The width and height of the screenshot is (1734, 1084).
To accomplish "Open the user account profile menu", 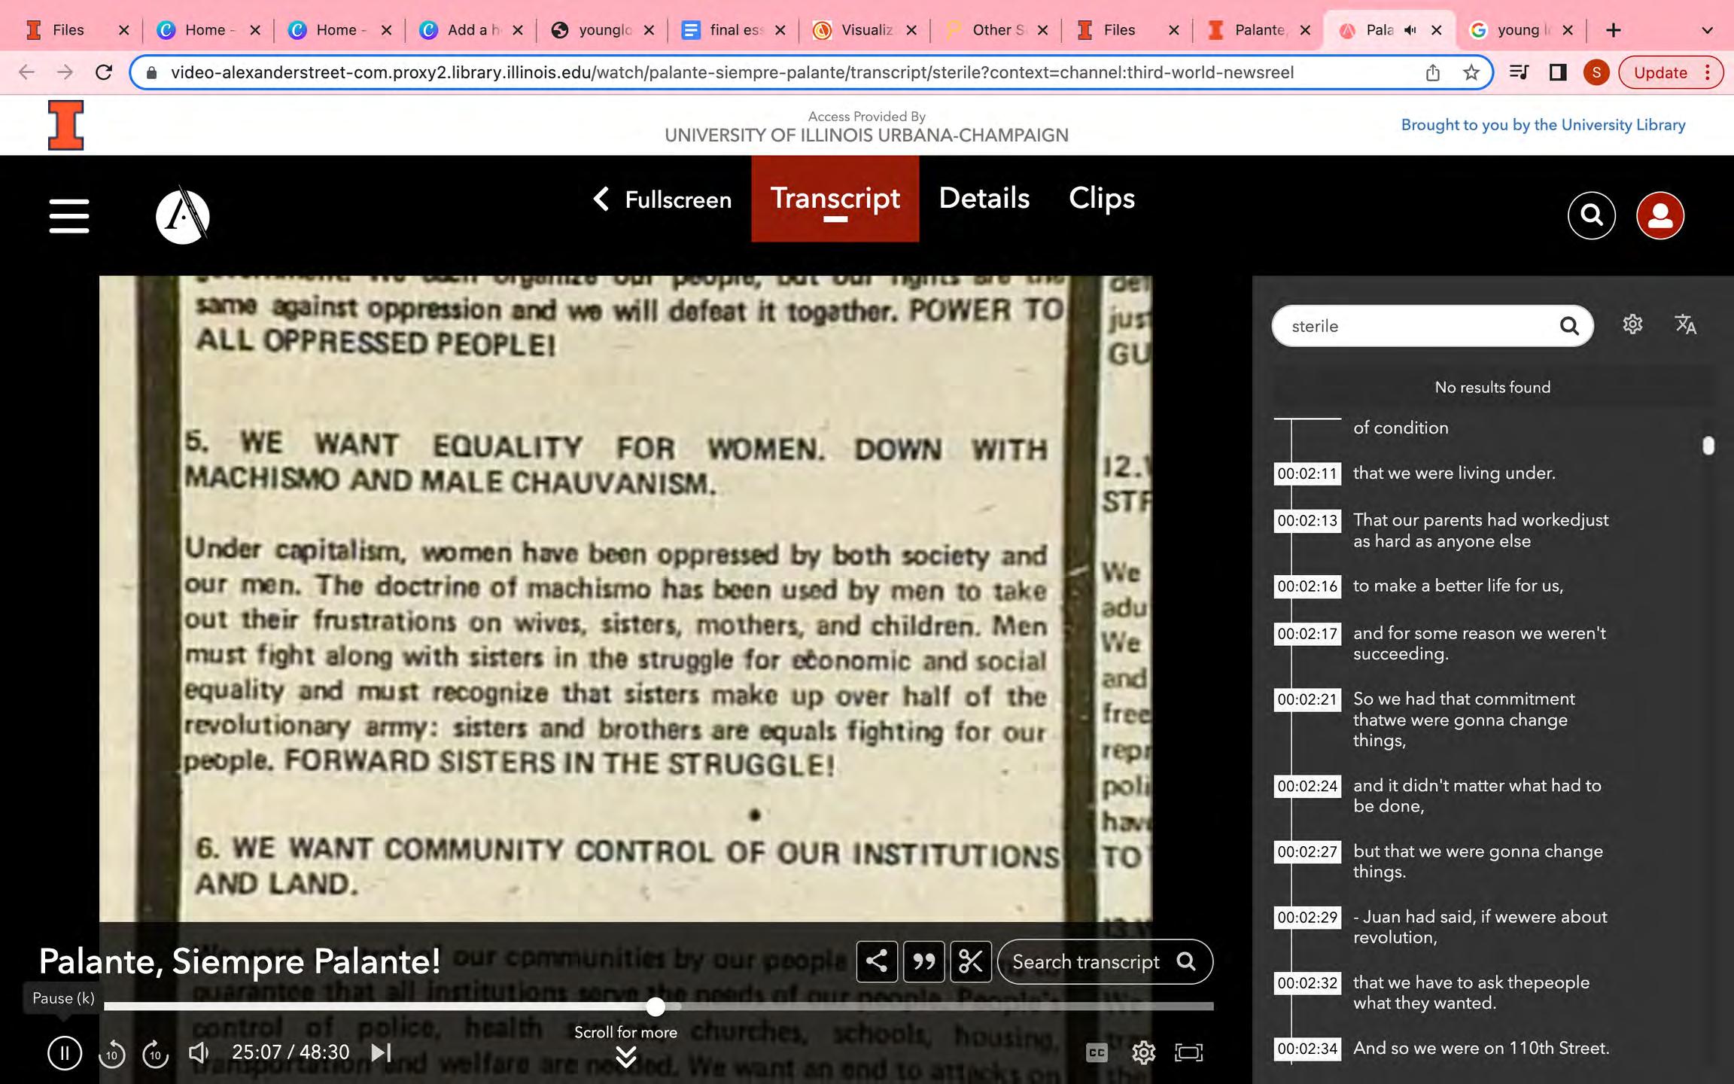I will click(x=1659, y=216).
